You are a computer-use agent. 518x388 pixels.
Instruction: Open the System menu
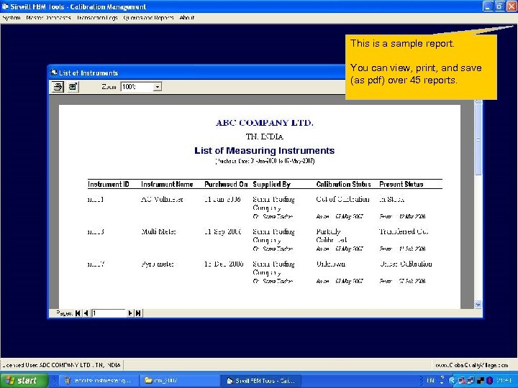click(x=12, y=18)
